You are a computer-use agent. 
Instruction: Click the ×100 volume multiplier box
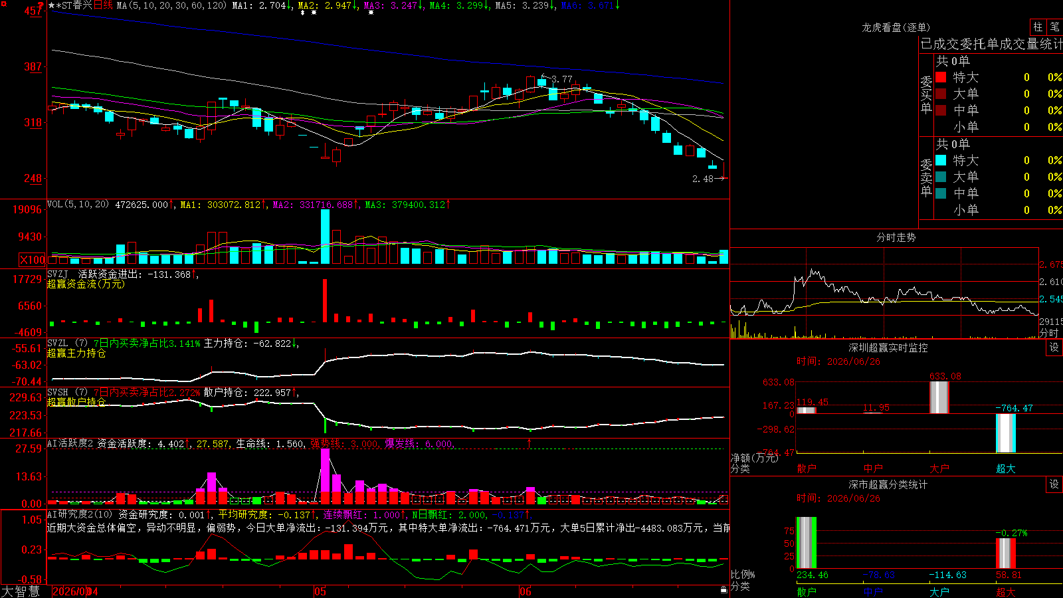click(x=33, y=260)
